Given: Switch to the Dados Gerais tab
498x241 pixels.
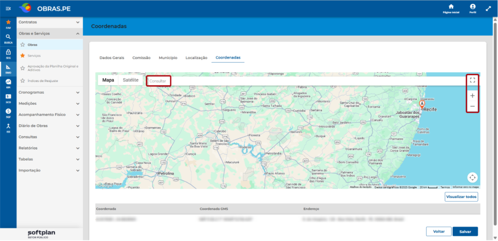Looking at the screenshot, I should click(112, 58).
